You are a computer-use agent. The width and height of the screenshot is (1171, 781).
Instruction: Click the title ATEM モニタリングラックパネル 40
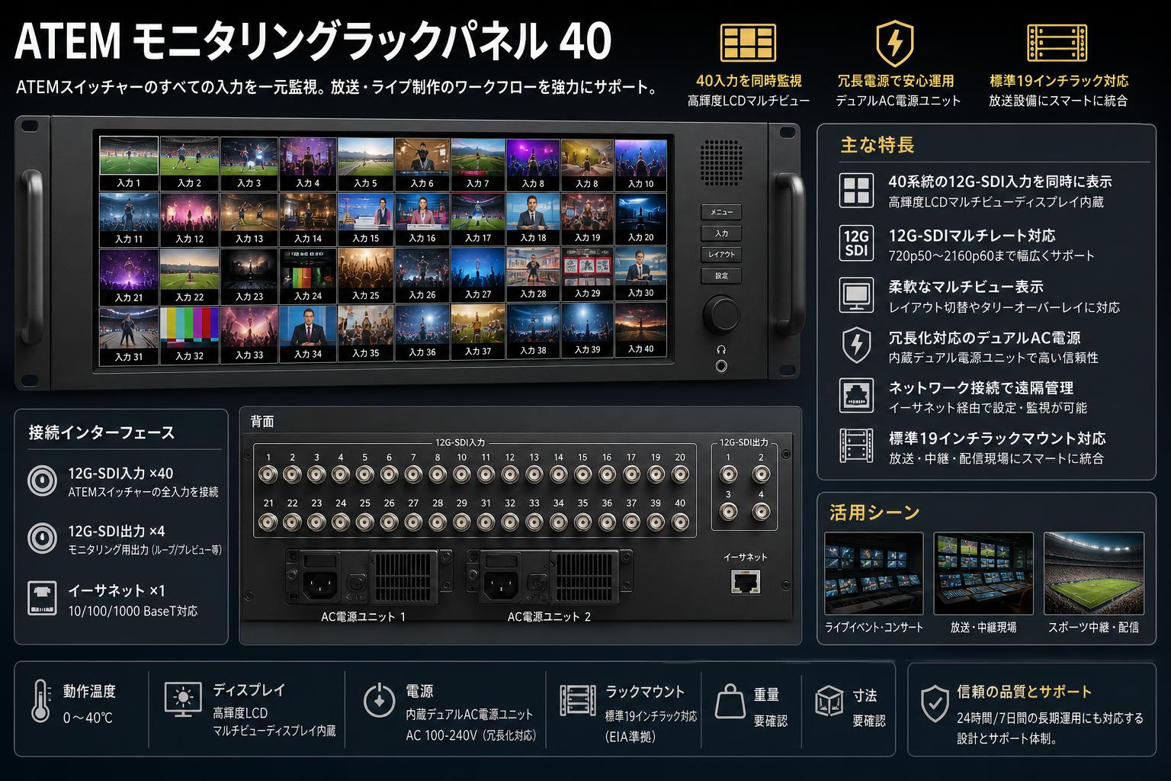pos(313,41)
